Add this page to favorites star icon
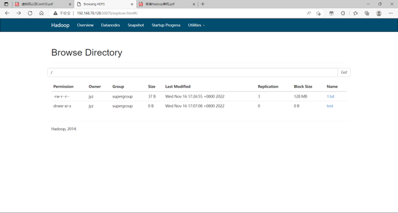 (318, 13)
